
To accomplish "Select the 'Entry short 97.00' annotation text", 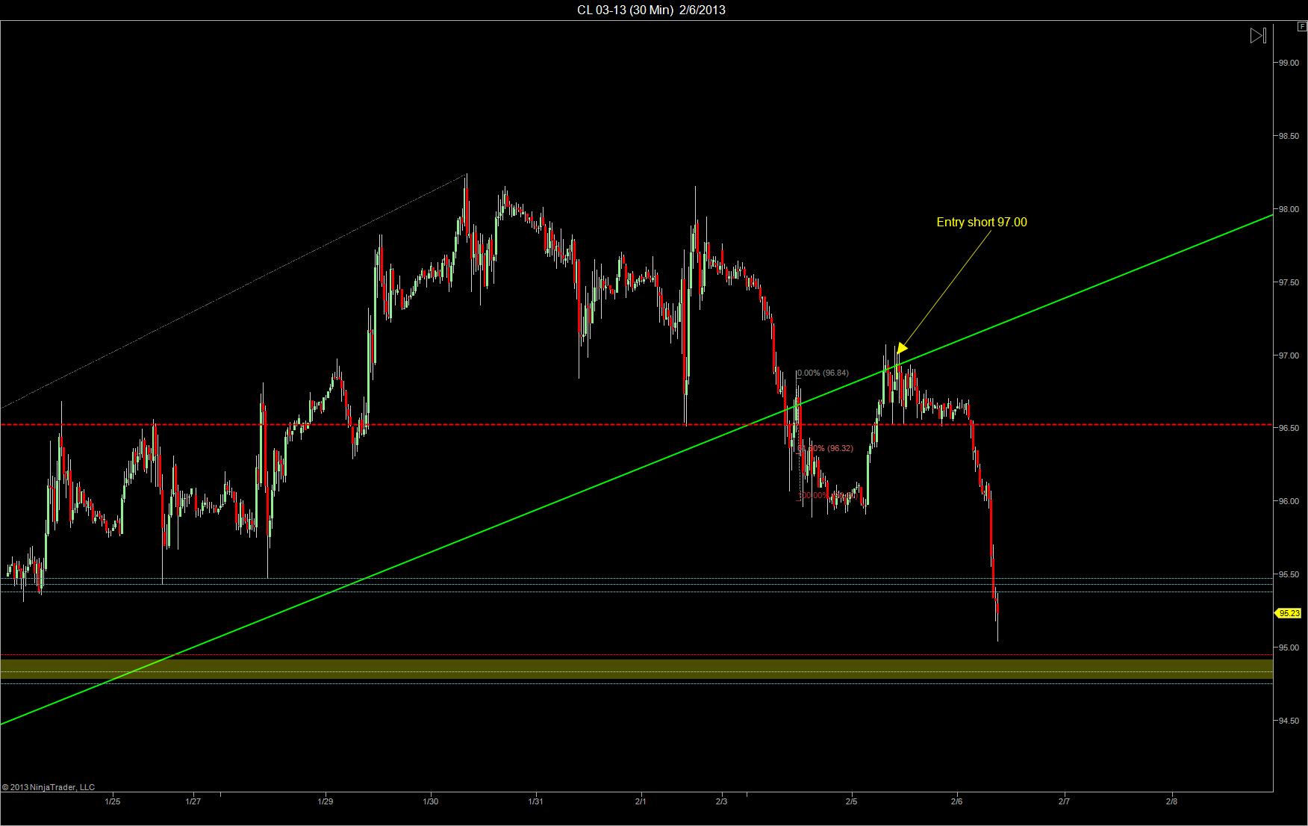I will pyautogui.click(x=982, y=222).
